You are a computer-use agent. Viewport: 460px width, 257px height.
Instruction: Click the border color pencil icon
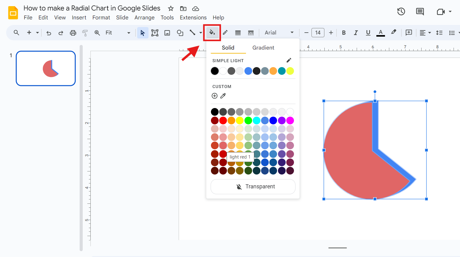coord(225,33)
